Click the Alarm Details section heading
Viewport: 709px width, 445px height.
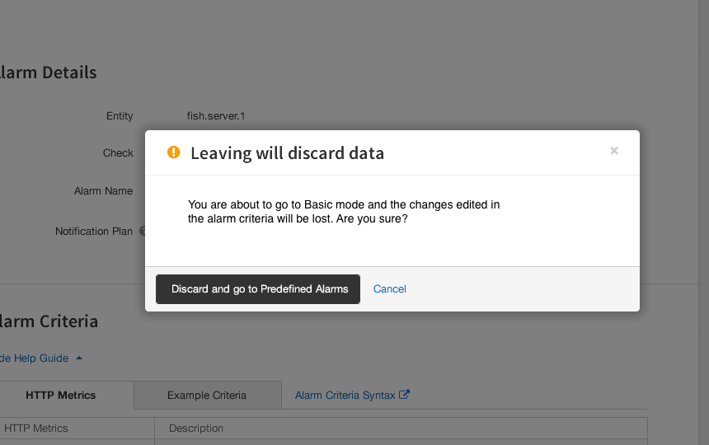[48, 73]
